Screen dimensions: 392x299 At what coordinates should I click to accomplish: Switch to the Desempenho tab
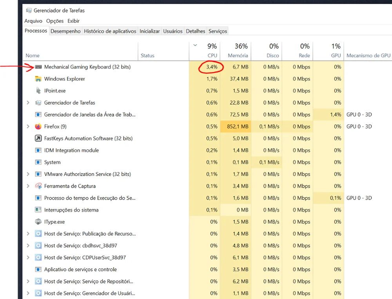click(65, 31)
